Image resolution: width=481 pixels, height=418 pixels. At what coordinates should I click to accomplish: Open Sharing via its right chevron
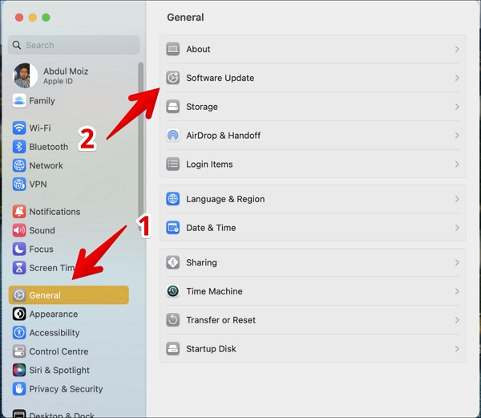tap(457, 262)
